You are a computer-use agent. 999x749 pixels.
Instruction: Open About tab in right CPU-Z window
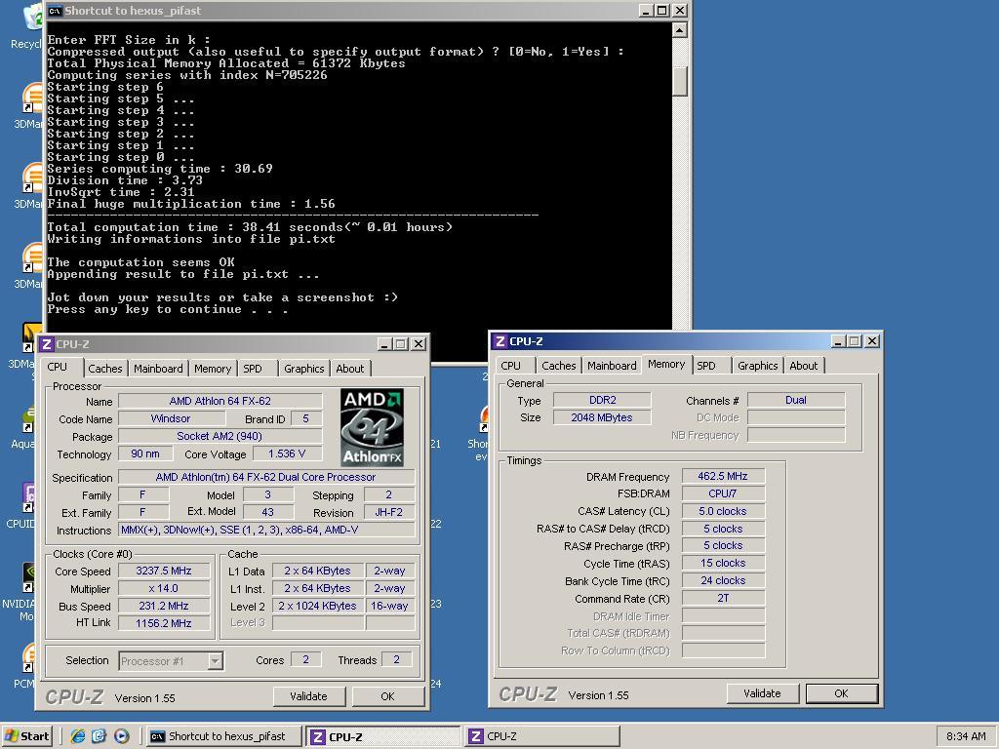point(804,366)
